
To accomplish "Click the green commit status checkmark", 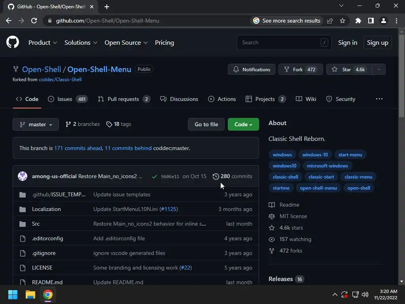I will [x=155, y=177].
